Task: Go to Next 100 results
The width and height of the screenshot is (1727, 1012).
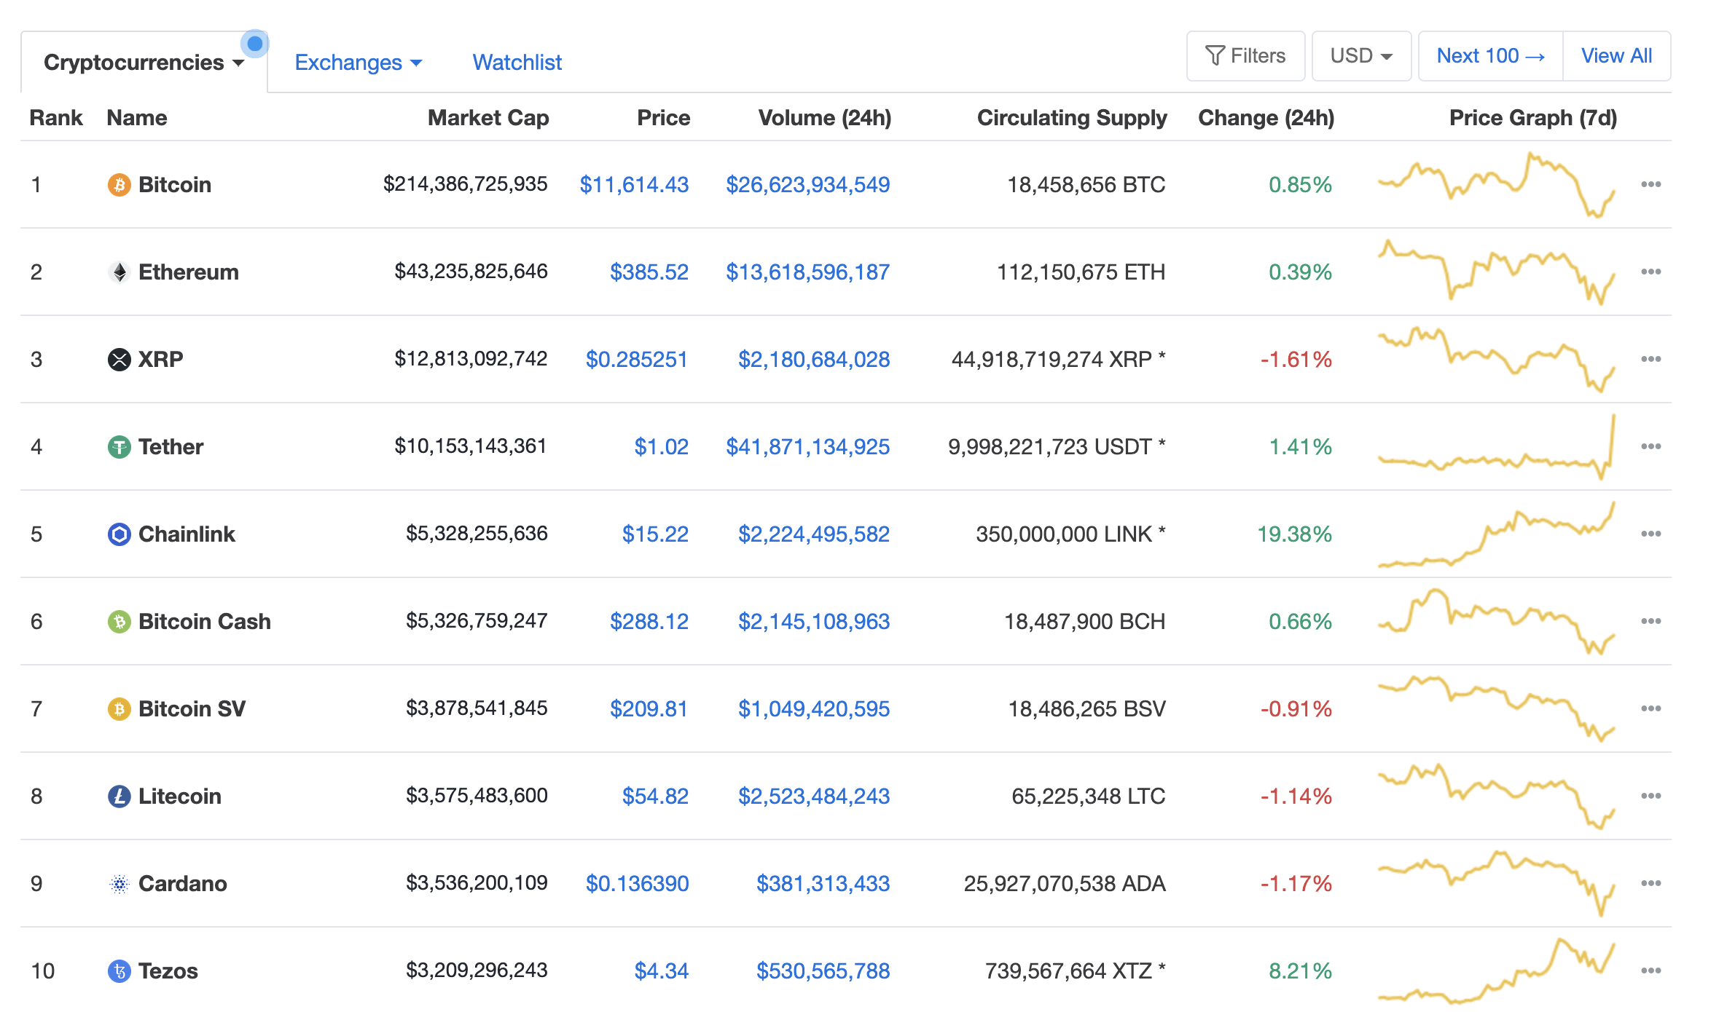Action: [1490, 56]
